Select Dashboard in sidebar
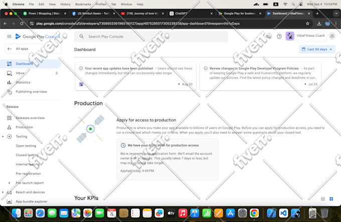341x222 pixels. tap(31, 64)
